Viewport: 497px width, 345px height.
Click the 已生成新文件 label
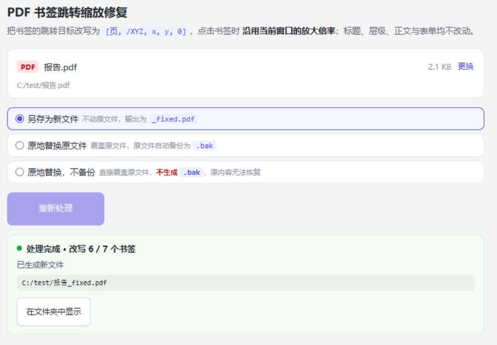click(x=40, y=265)
